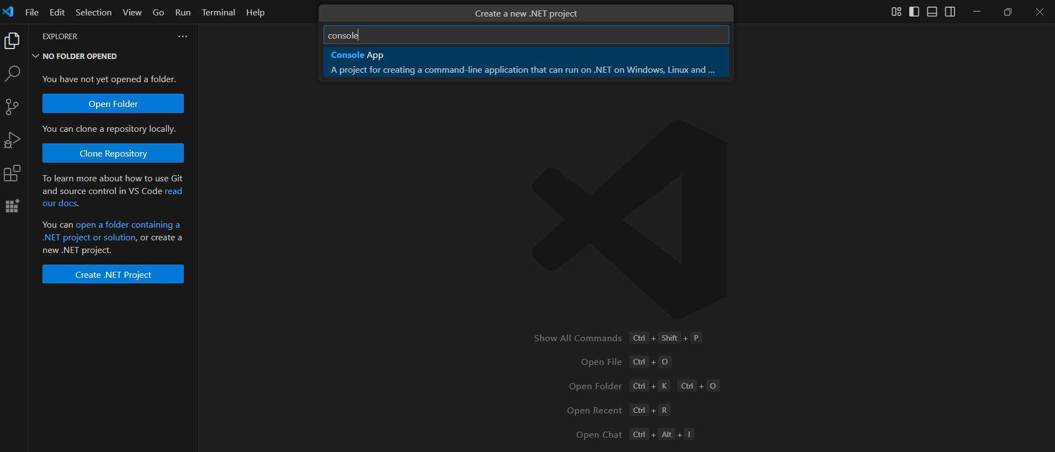Screen dimensions: 1055x452
Task: Select the Console App template
Action: pyautogui.click(x=526, y=62)
